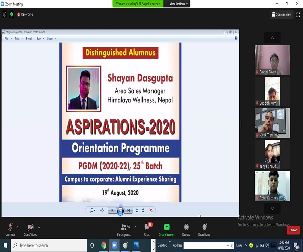
Task: Open the Reactions menu
Action: click(204, 230)
